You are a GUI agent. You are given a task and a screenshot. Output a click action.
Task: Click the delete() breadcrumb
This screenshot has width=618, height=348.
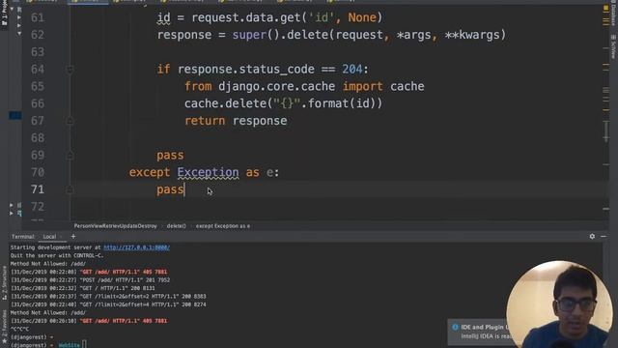coord(176,226)
